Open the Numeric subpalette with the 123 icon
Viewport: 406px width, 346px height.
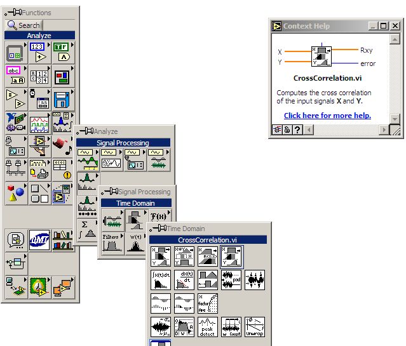pyautogui.click(x=39, y=53)
